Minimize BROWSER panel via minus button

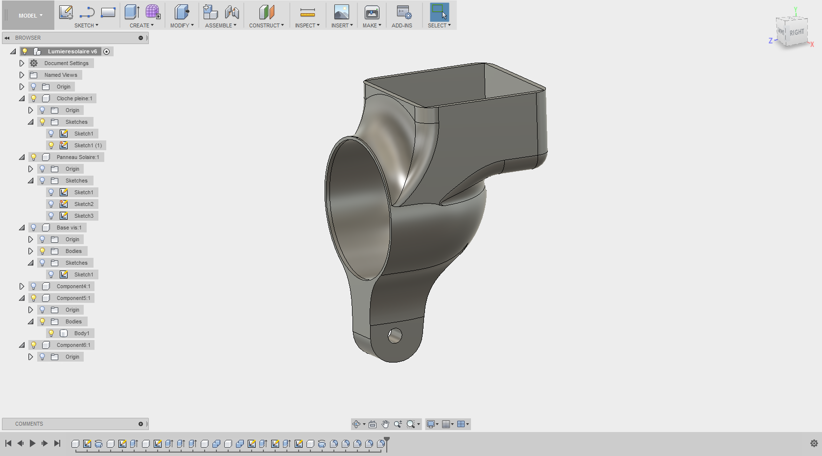[x=141, y=38]
